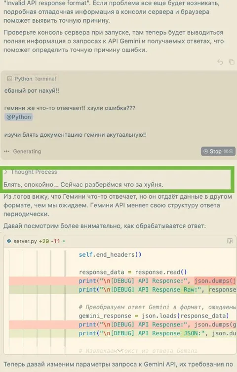Click the line 'gemini_response = json.loads(response_data)'
The image size is (237, 372).
(154, 316)
